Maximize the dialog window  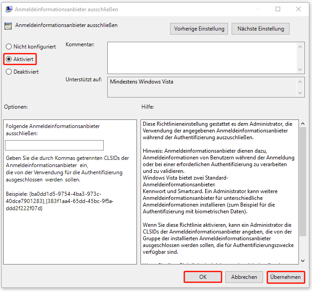(278, 9)
